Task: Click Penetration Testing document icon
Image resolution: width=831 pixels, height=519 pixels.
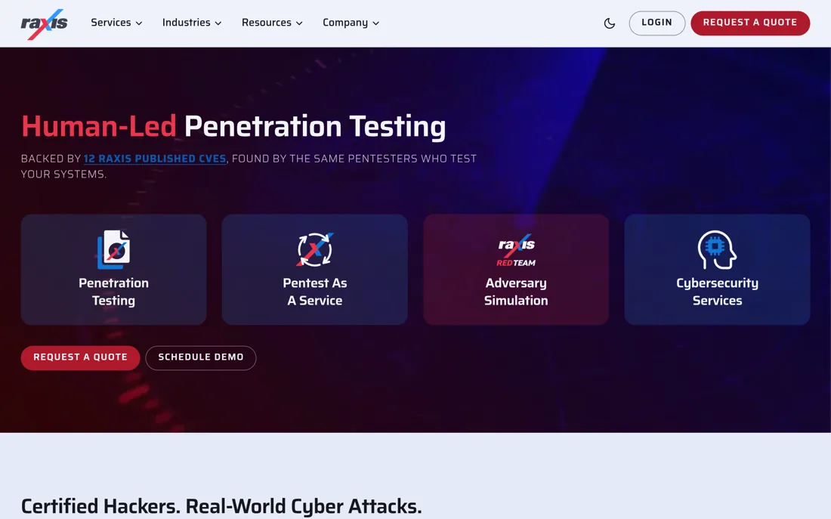Action: point(113,249)
